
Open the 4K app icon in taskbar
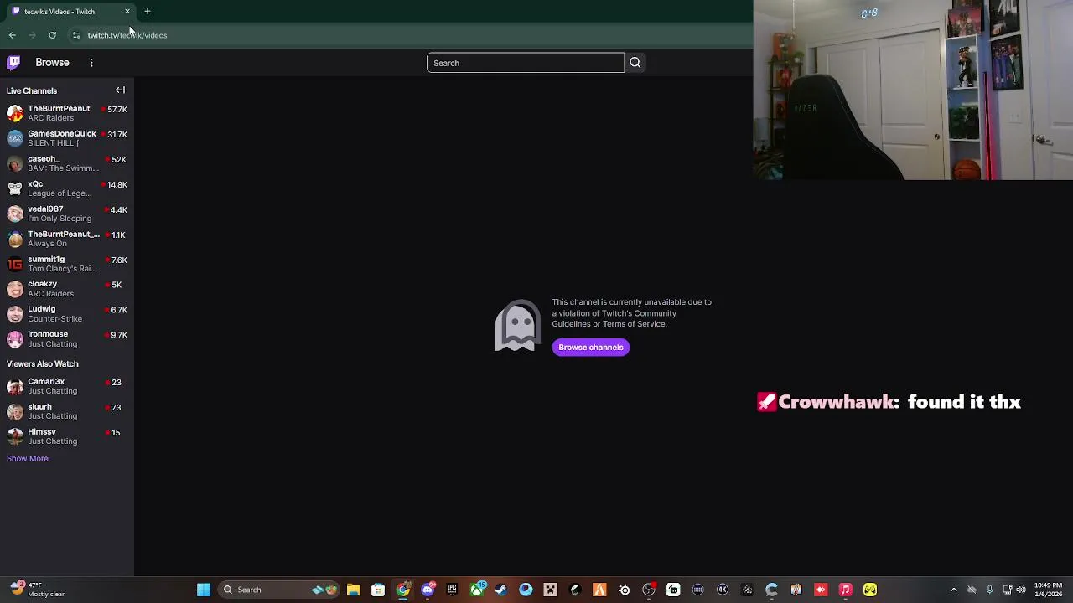pos(723,590)
